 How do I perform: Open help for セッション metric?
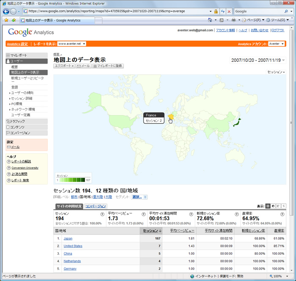(102, 214)
